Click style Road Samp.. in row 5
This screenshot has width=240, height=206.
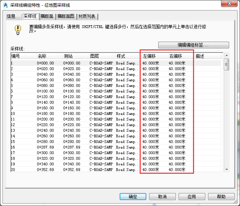pos(127,85)
